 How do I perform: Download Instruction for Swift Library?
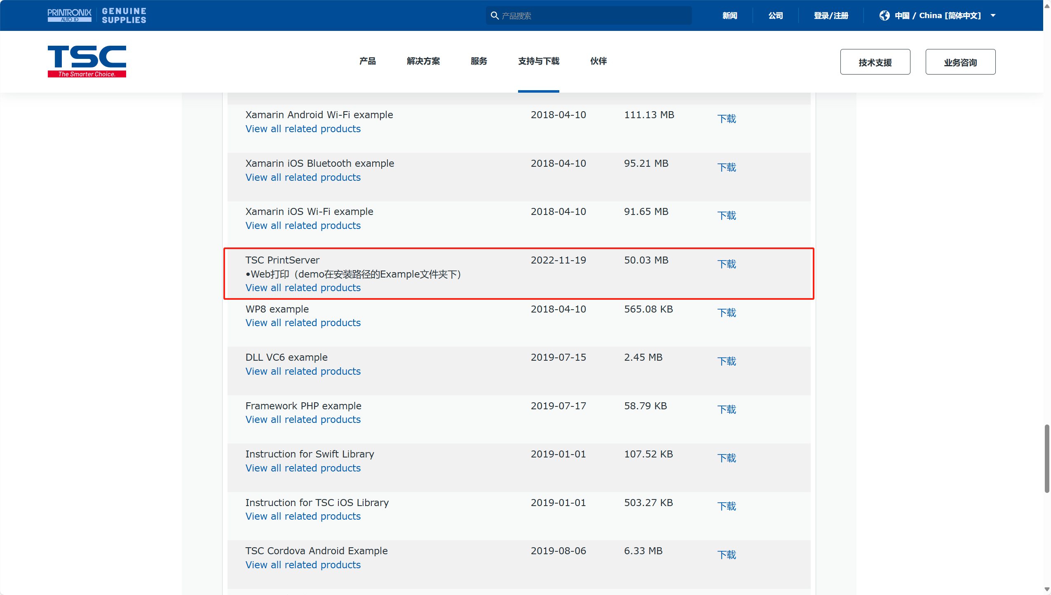pyautogui.click(x=727, y=458)
